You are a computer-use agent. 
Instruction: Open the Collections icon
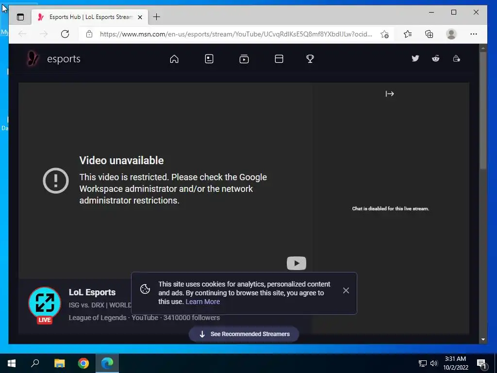click(x=429, y=34)
